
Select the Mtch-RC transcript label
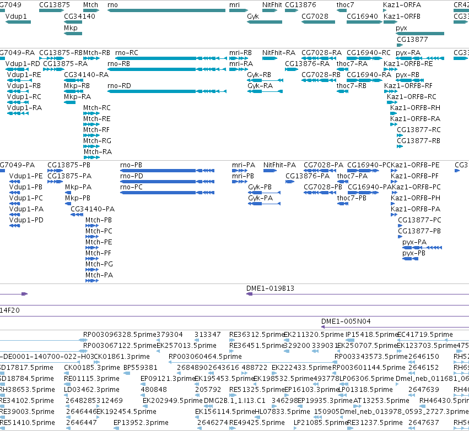97,108
